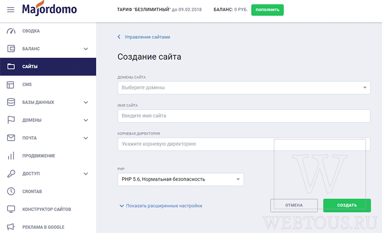The width and height of the screenshot is (382, 233).
Task: Show расширенные настройки section
Action: tap(161, 206)
